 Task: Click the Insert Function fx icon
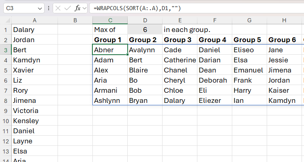point(77,8)
